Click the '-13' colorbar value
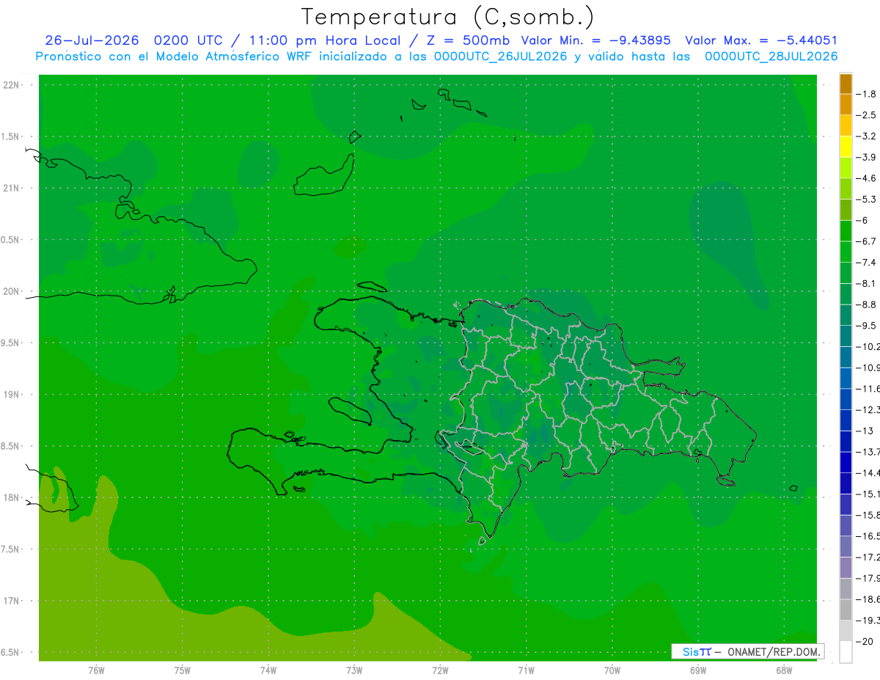The width and height of the screenshot is (880, 680). click(865, 430)
